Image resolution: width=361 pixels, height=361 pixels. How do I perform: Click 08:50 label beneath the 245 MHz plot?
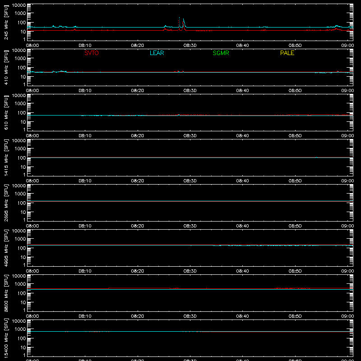click(x=295, y=46)
